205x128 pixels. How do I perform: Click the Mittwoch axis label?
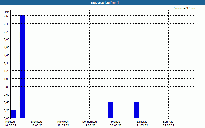63,122
